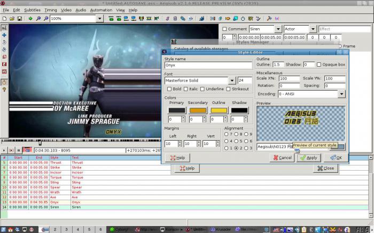The width and height of the screenshot is (374, 233).
Task: Check the Underline font option
Action: (x=202, y=89)
